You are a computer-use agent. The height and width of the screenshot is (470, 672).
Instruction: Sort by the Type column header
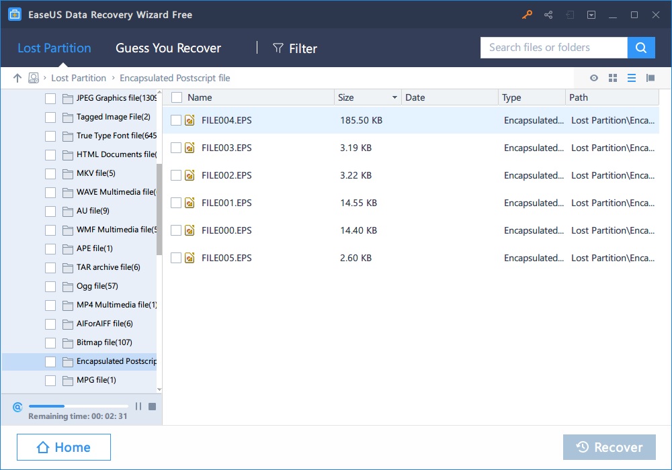(532, 97)
